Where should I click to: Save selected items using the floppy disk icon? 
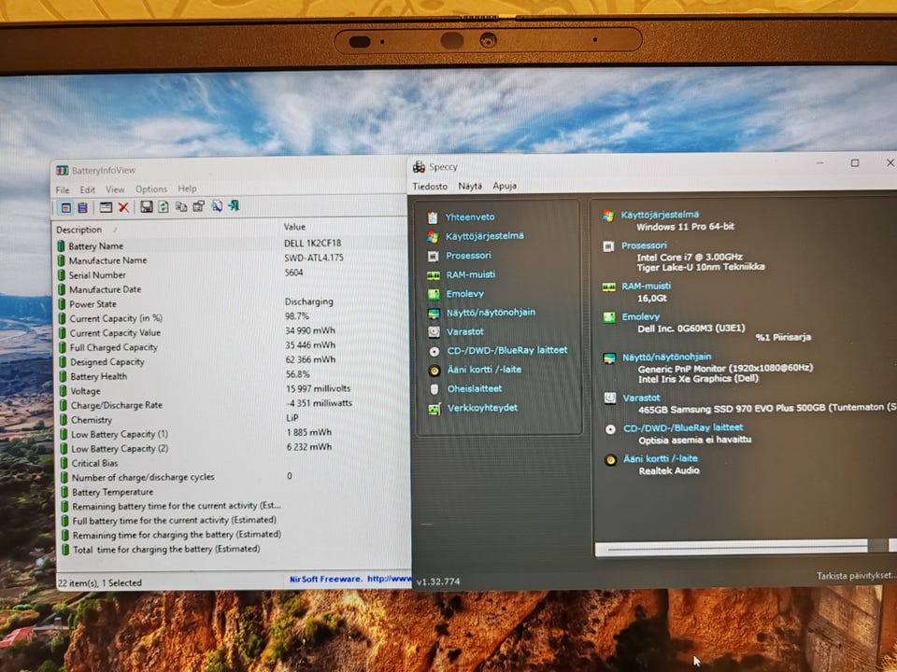click(x=147, y=207)
